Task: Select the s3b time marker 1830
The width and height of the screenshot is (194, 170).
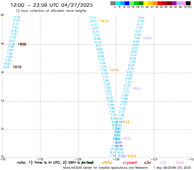Action: [x=148, y=38]
